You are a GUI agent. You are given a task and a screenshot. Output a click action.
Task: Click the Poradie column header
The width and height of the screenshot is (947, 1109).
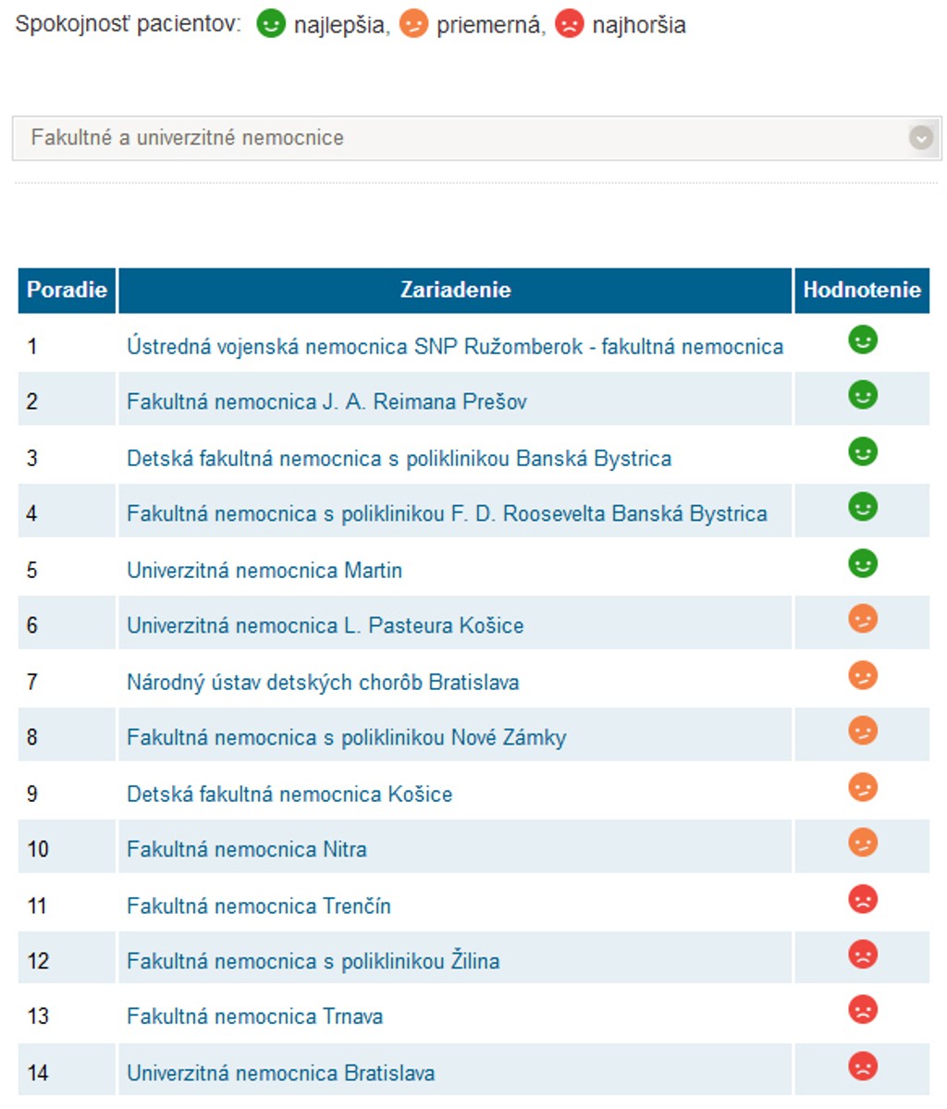click(x=67, y=290)
